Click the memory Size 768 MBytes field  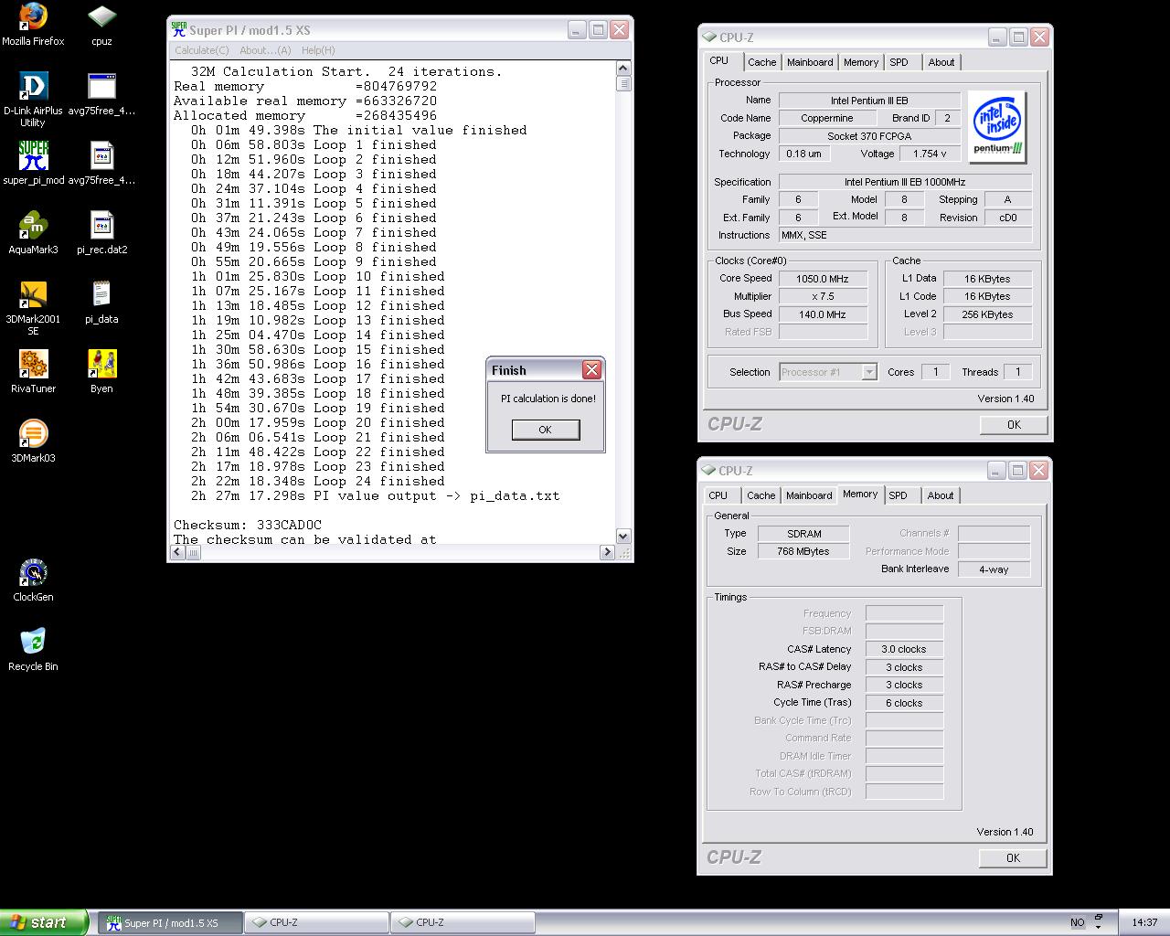[x=804, y=552]
